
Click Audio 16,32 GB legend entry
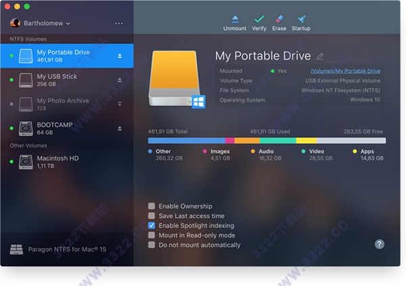click(x=266, y=155)
